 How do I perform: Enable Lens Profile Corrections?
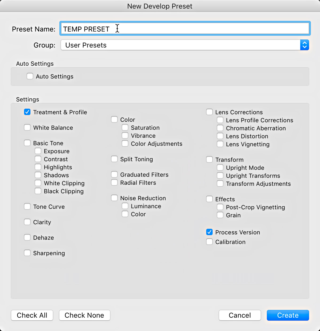pos(220,120)
